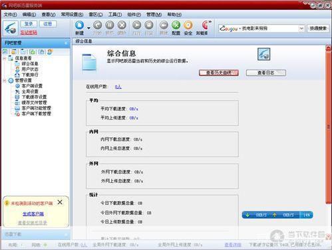
Task: Click second yellow icon in panel toolbar
Action: click(x=13, y=52)
